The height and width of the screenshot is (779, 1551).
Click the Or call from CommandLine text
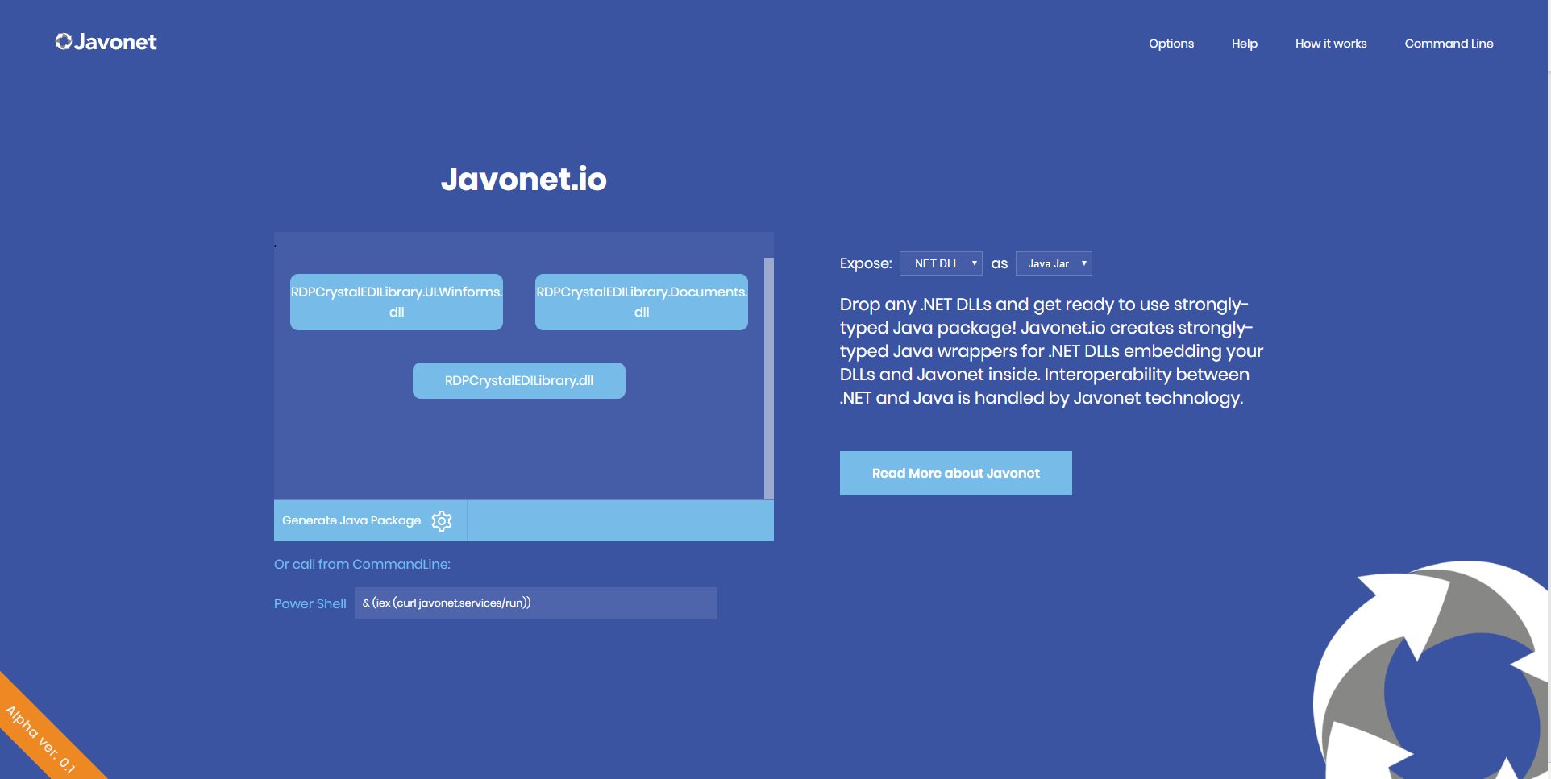362,564
